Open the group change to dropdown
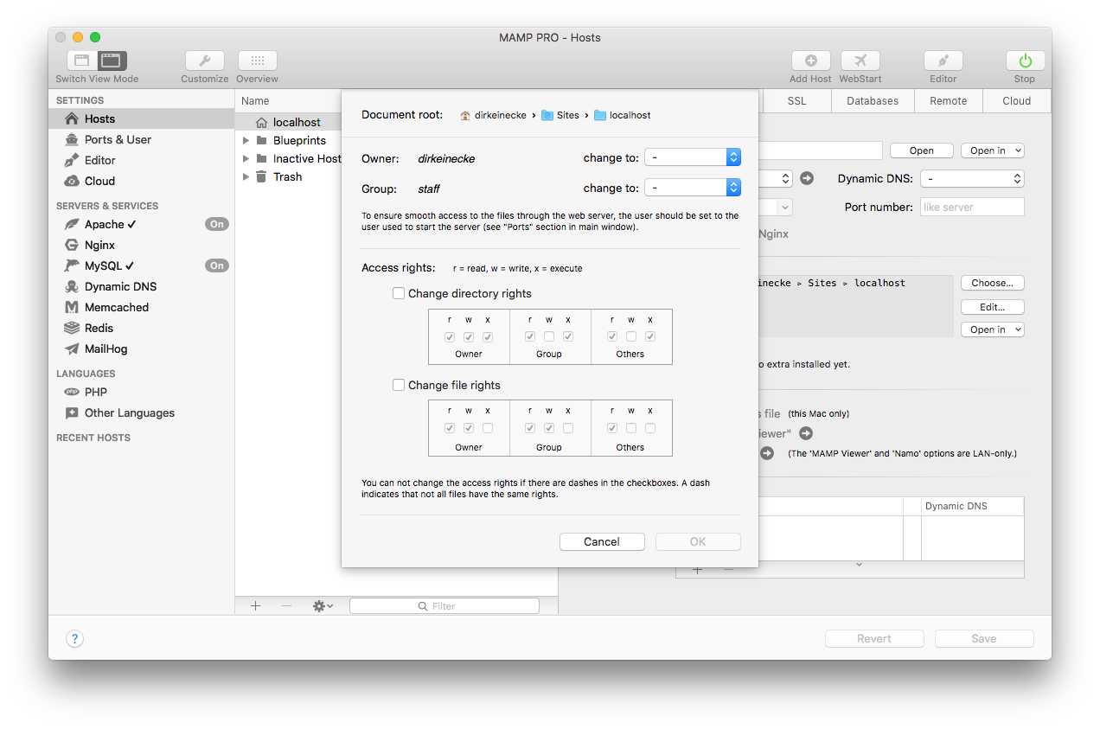1100x729 pixels. 692,187
